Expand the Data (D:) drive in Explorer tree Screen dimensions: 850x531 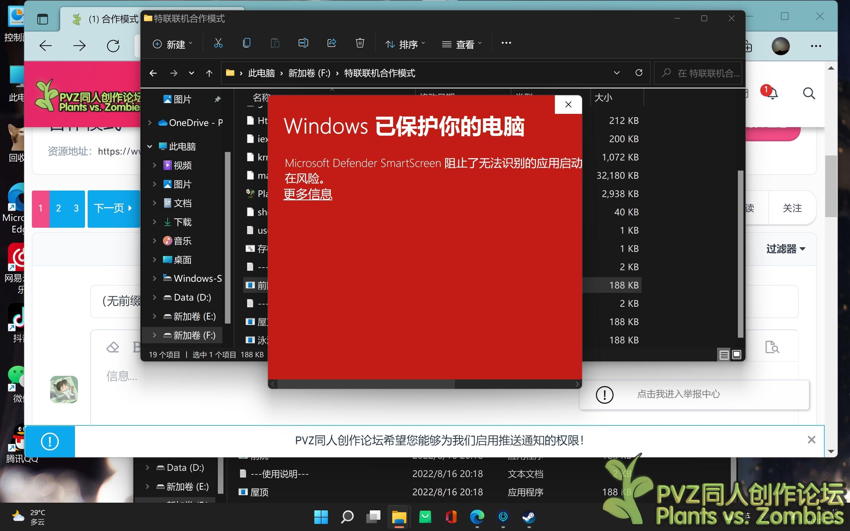(155, 297)
